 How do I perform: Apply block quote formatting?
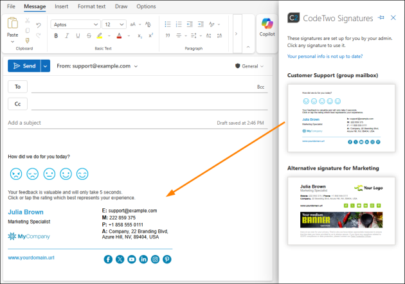[x=168, y=35]
